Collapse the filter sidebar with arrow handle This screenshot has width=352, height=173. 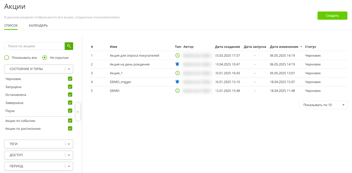tap(78, 112)
